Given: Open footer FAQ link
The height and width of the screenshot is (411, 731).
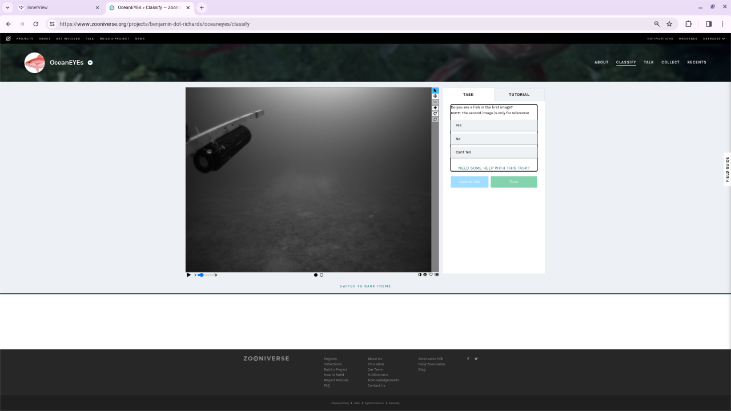Looking at the screenshot, I should [x=327, y=386].
